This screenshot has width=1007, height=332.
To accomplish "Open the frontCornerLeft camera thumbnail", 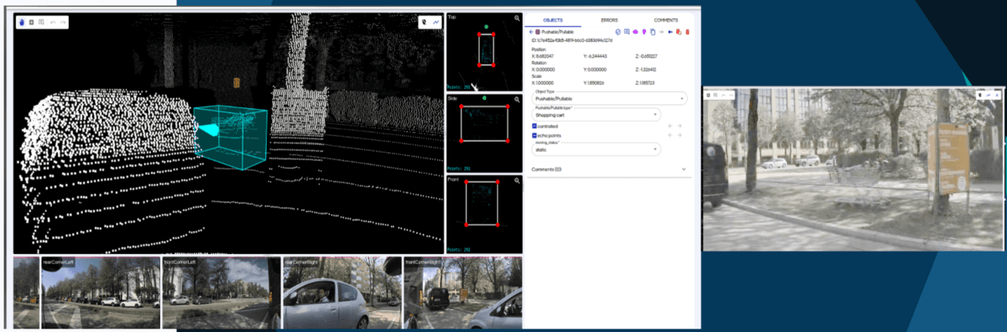I will click(221, 293).
